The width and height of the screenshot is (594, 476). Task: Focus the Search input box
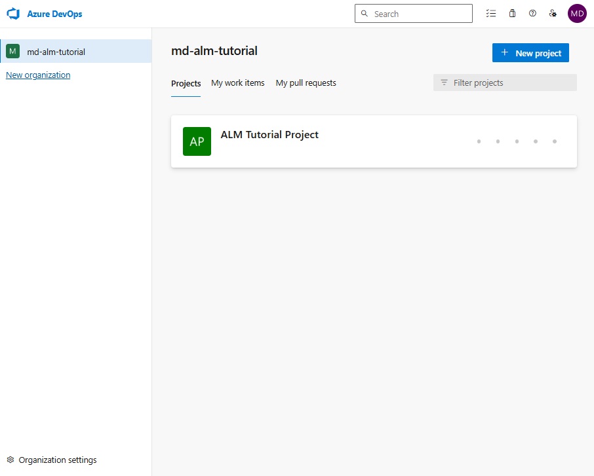click(413, 14)
